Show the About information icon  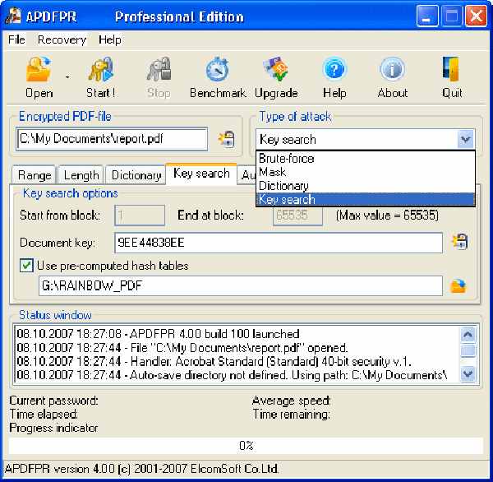393,71
